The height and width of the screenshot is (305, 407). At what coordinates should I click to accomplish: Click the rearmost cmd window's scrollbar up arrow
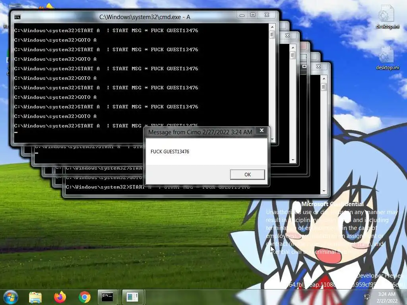click(x=324, y=79)
